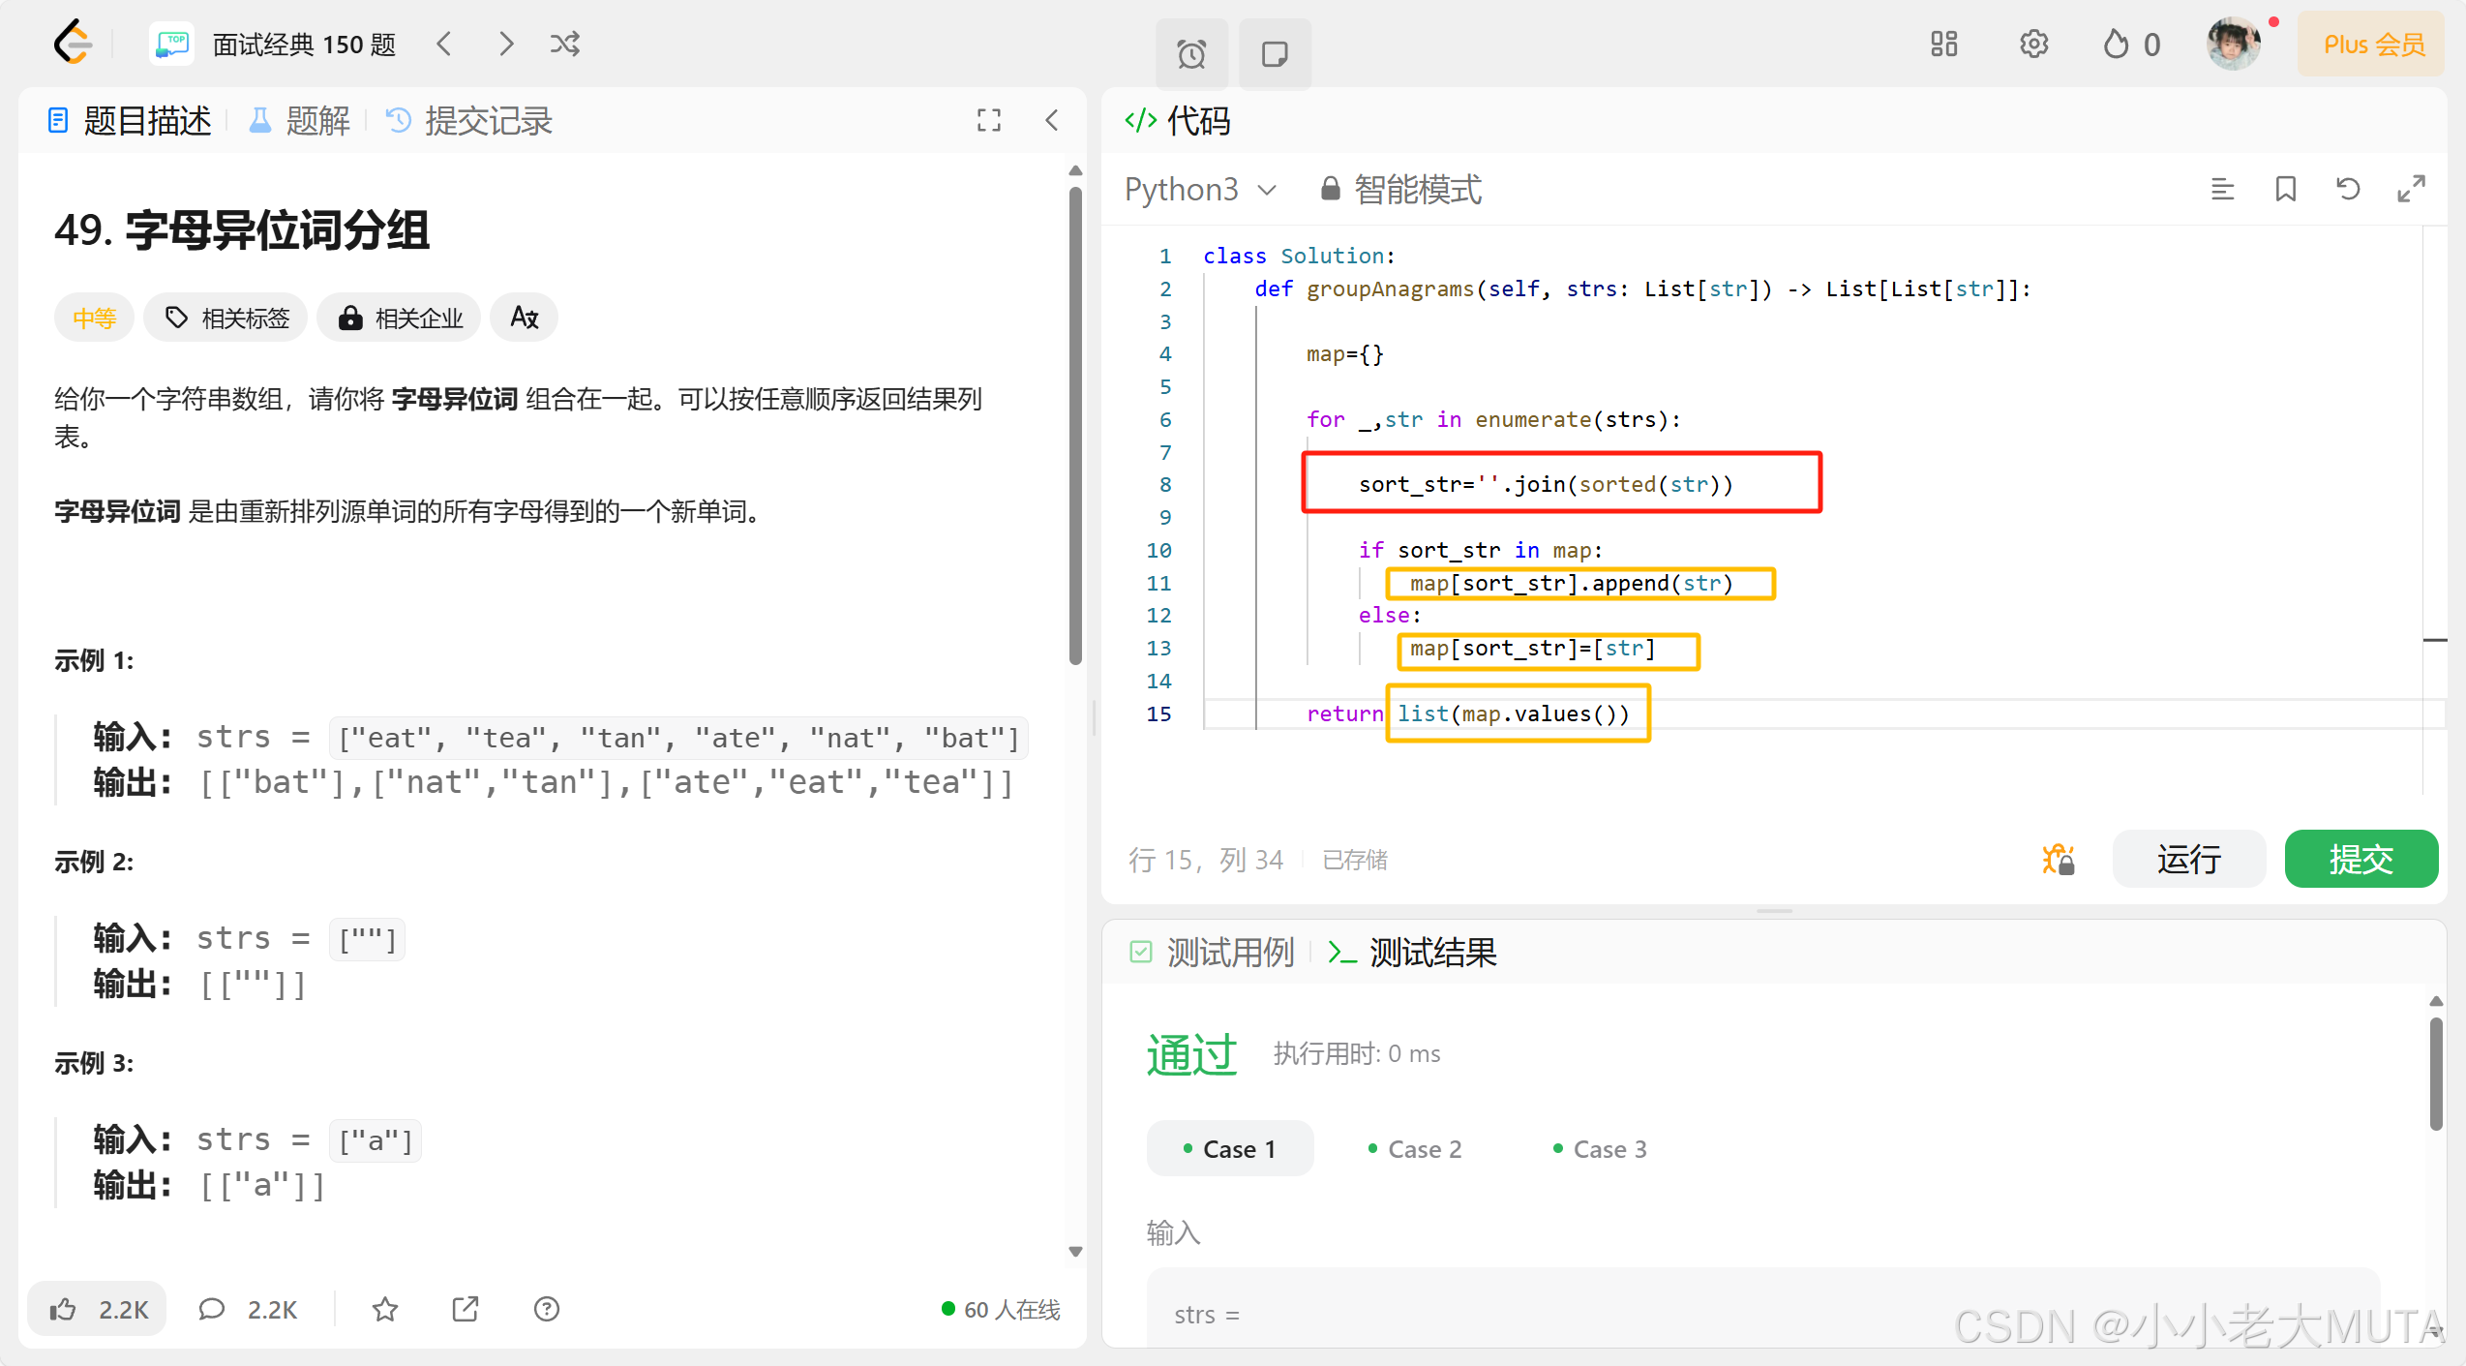Open the alarm clock timer
The image size is (2466, 1366).
click(x=1191, y=53)
